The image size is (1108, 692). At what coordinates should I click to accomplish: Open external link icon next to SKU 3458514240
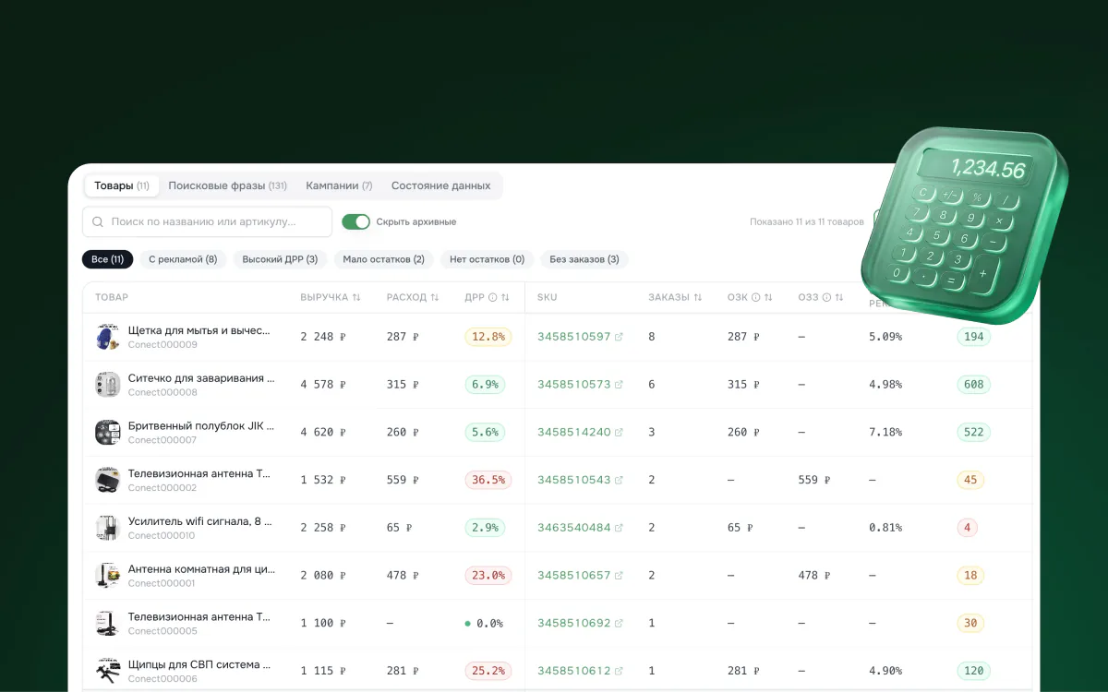click(619, 433)
